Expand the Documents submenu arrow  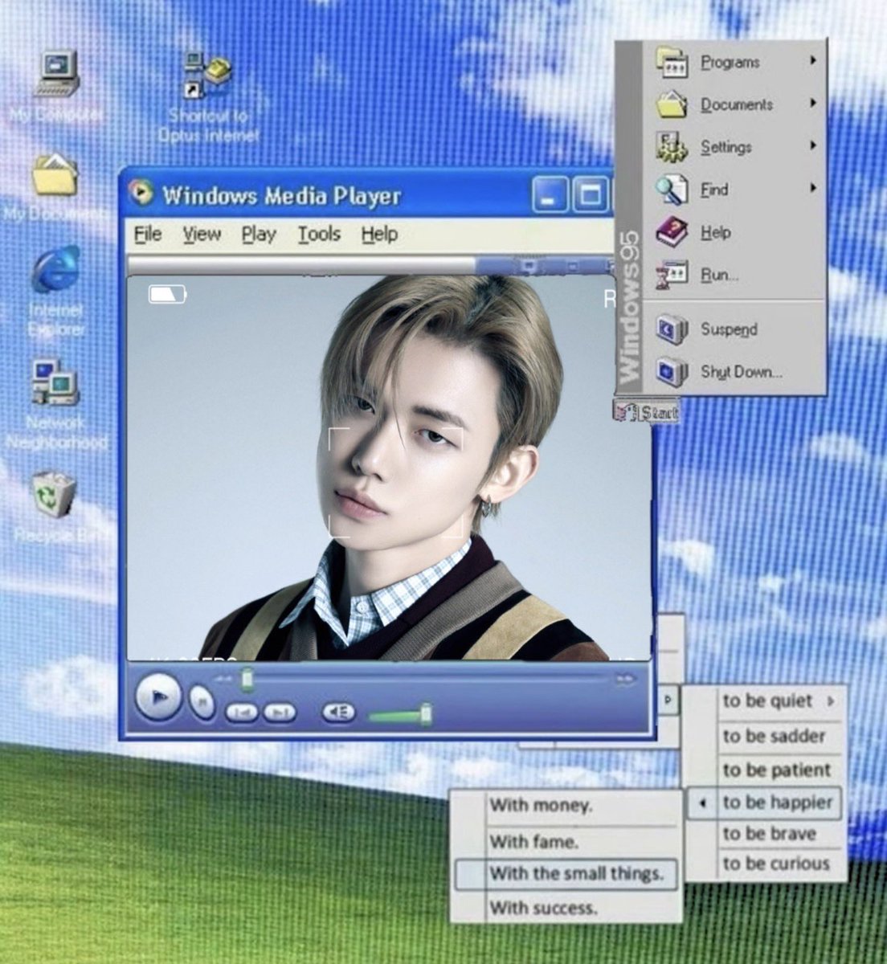point(813,103)
